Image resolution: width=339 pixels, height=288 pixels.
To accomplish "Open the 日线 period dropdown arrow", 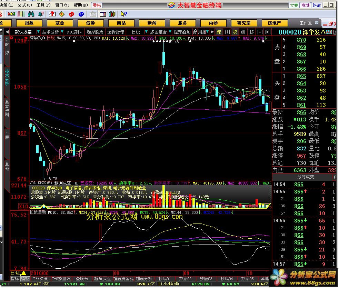I will tap(146, 32).
